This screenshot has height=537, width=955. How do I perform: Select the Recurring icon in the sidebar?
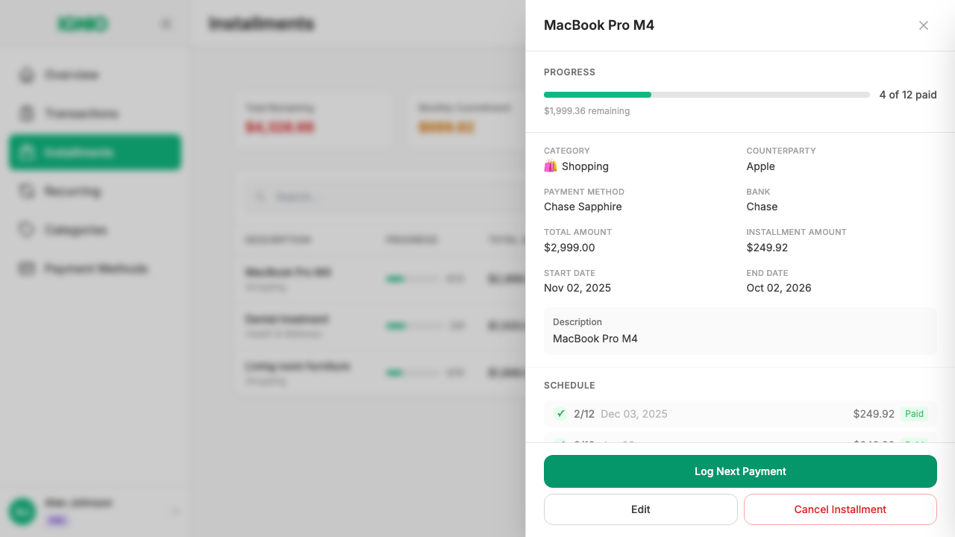tap(27, 192)
